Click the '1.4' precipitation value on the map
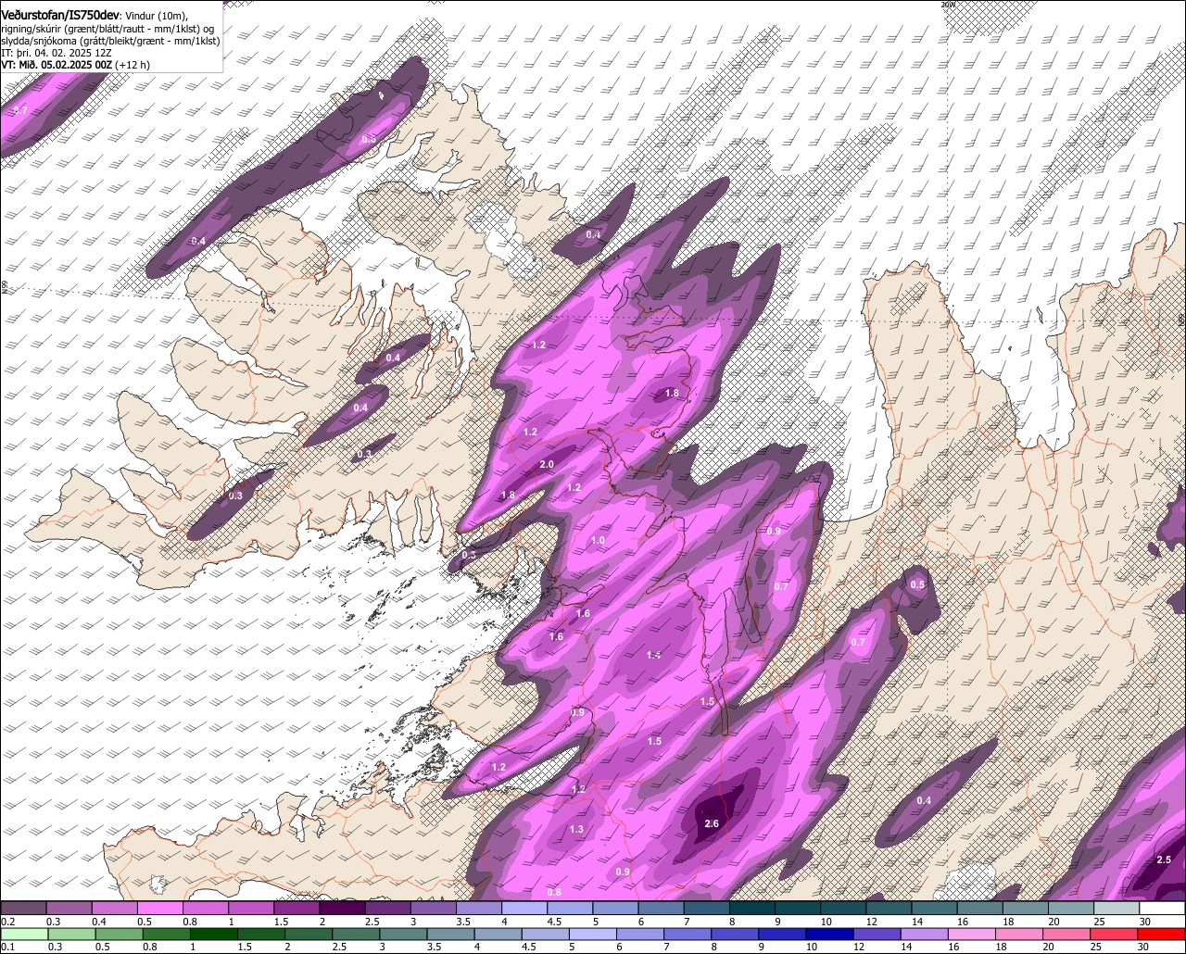The width and height of the screenshot is (1186, 954). pyautogui.click(x=653, y=655)
